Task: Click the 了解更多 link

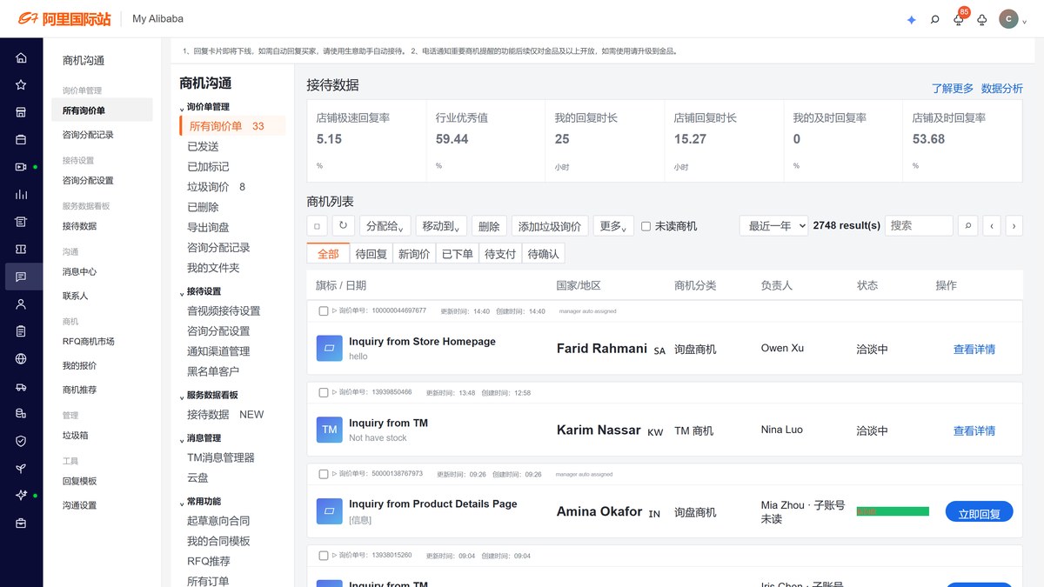Action: (953, 89)
